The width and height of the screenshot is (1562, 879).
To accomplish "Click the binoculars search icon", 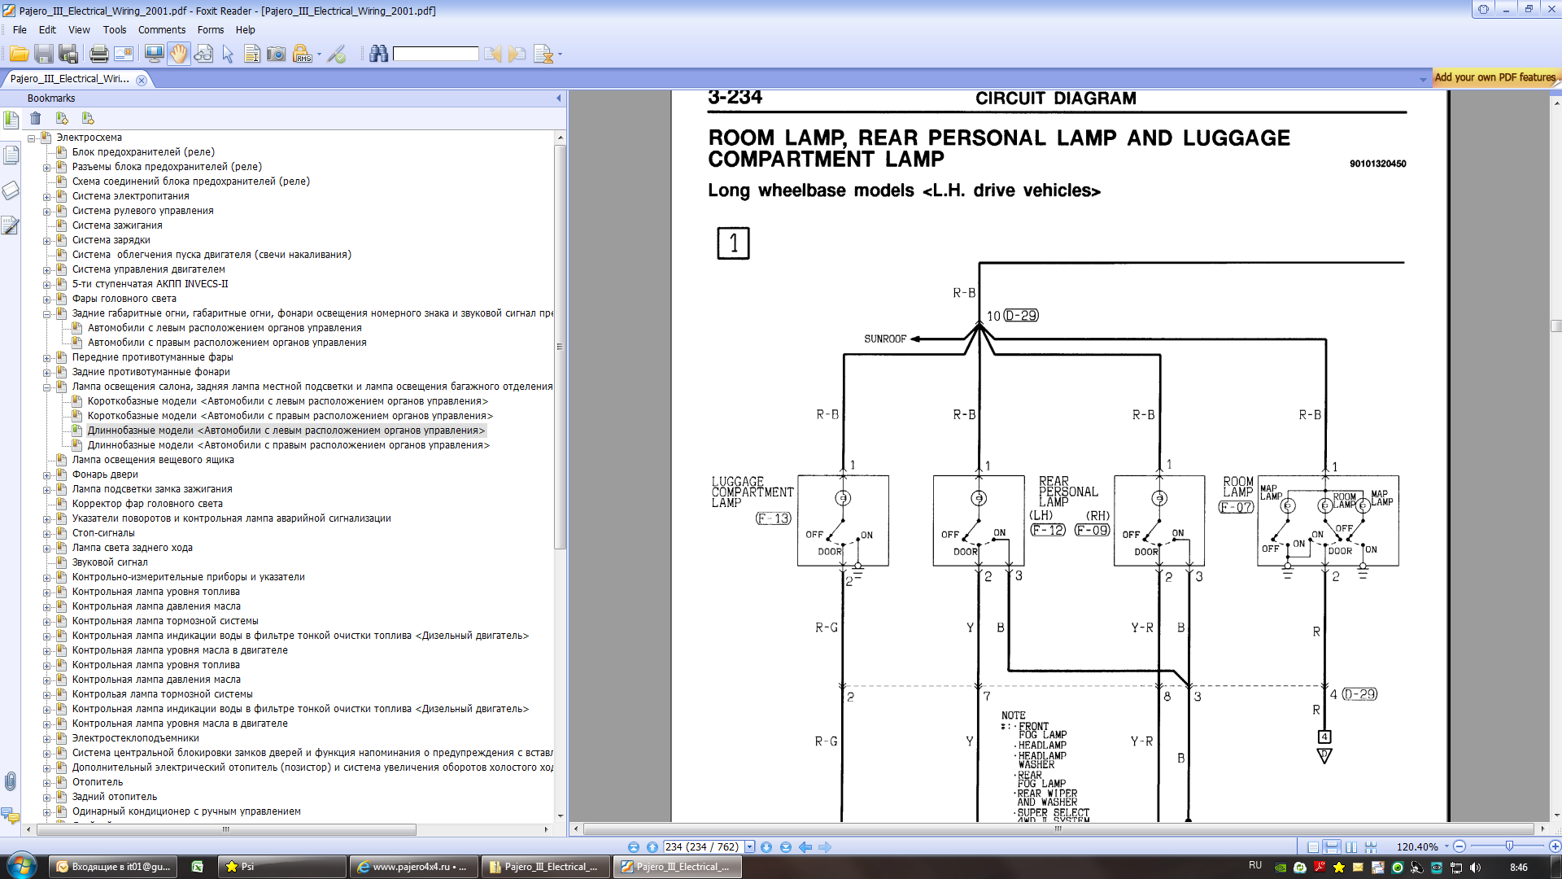I will 378,55.
